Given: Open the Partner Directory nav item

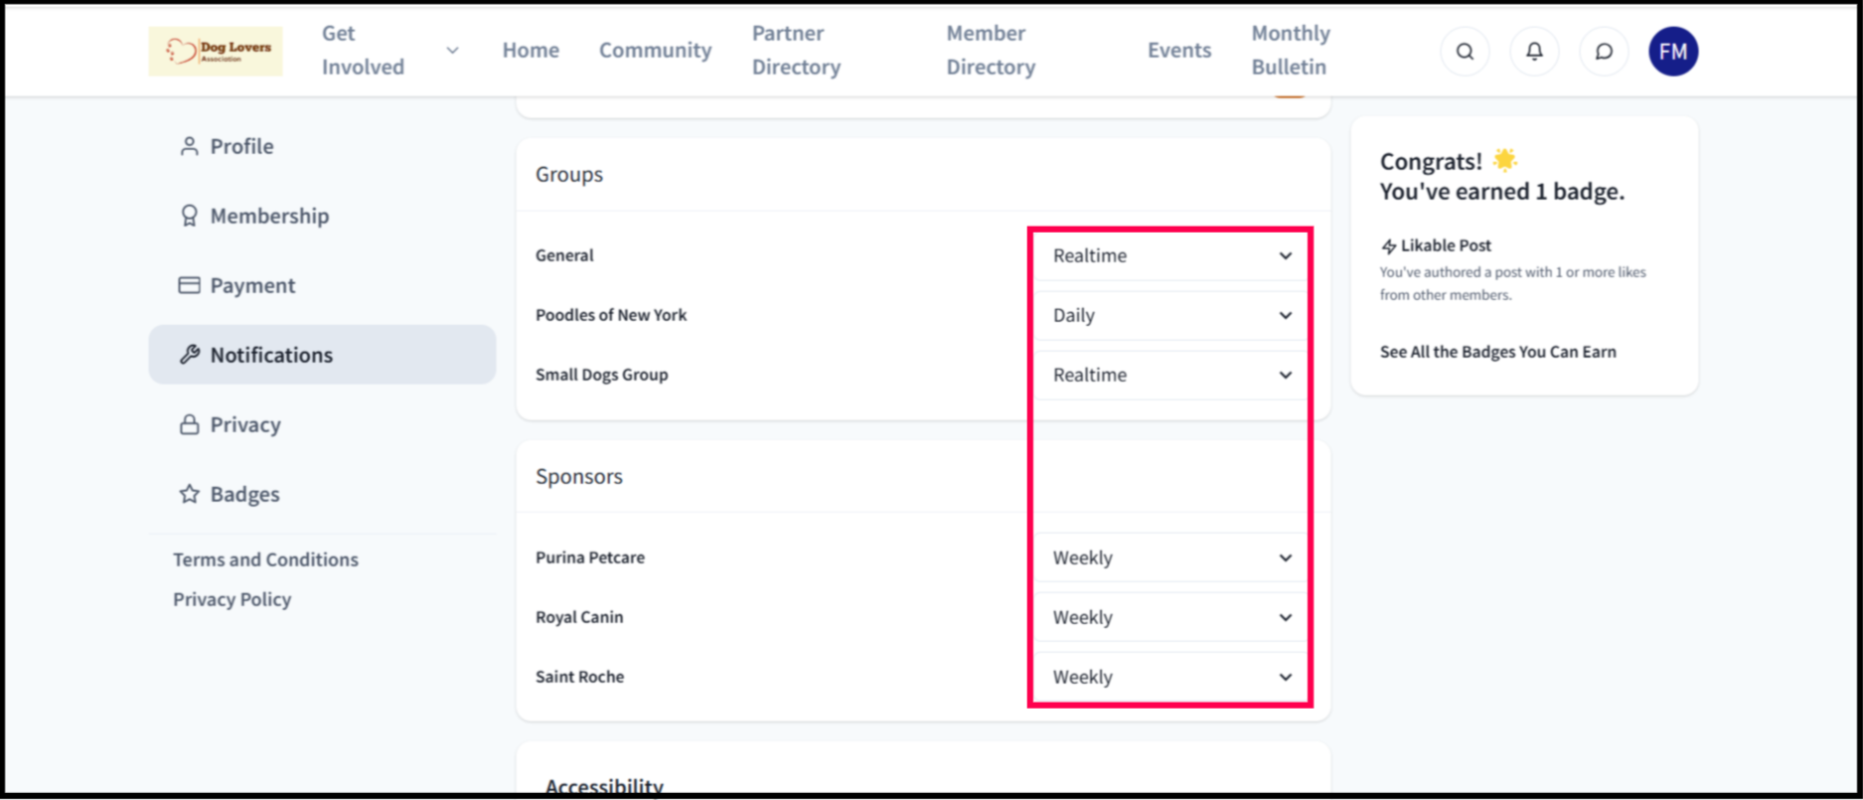Looking at the screenshot, I should point(796,50).
